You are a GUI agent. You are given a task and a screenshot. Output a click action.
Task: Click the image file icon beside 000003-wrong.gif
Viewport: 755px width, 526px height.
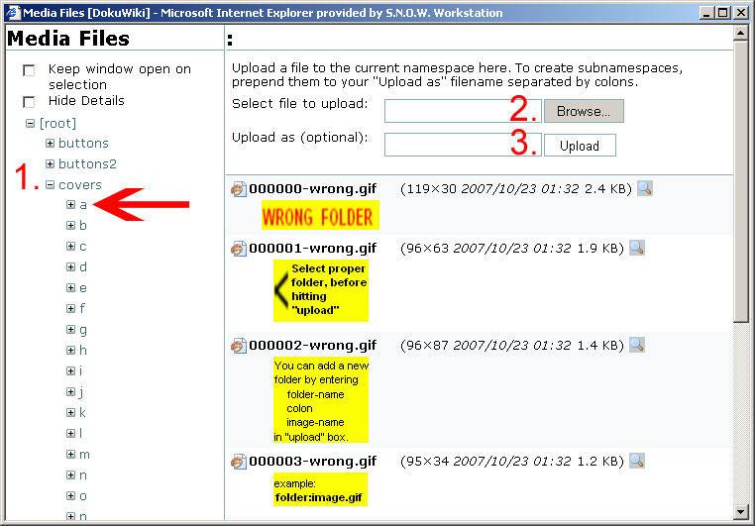pos(238,462)
